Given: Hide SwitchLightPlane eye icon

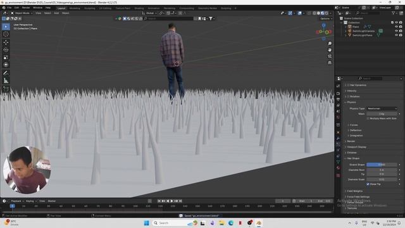Looking at the screenshot, I should tap(396, 35).
